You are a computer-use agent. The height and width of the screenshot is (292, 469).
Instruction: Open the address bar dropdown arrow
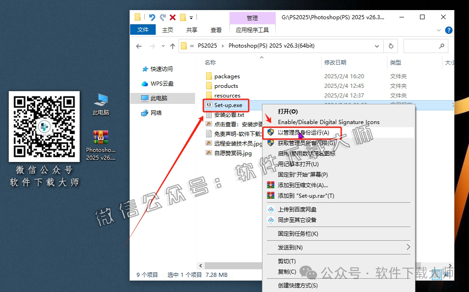pyautogui.click(x=377, y=46)
